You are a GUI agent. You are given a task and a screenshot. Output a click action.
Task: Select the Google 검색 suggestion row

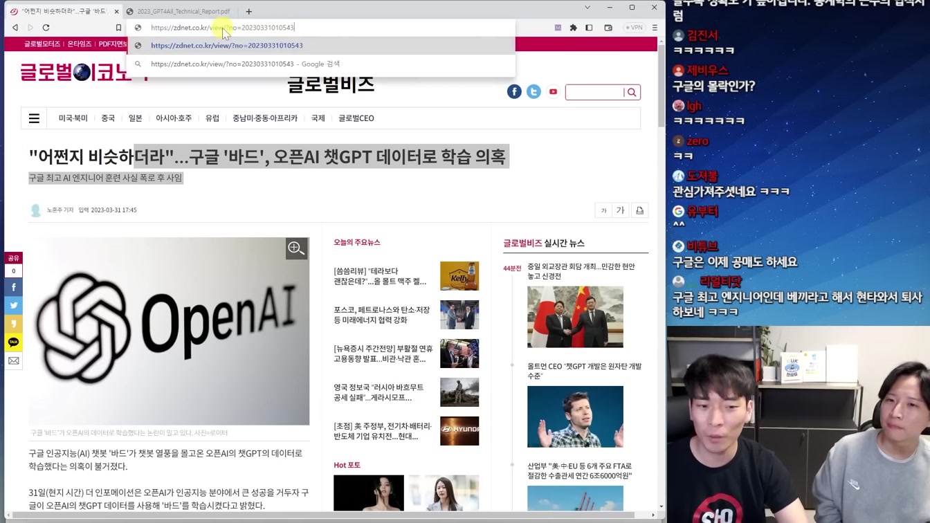[321, 64]
